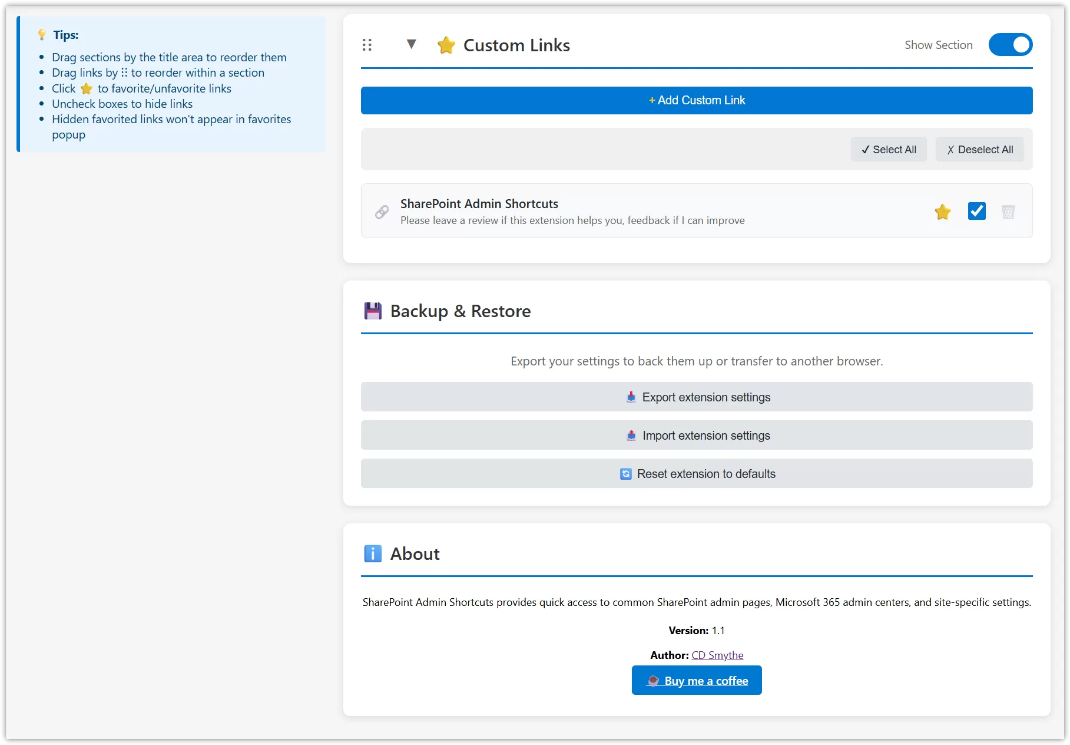1070x745 pixels.
Task: Collapse the Custom Links section with the triangle
Action: [412, 44]
